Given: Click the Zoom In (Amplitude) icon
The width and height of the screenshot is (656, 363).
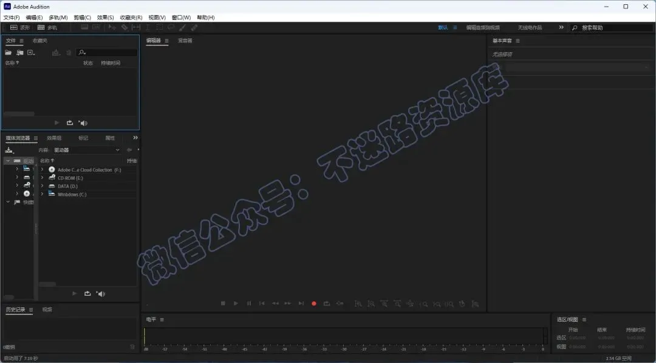Looking at the screenshot, I should coord(358,304).
